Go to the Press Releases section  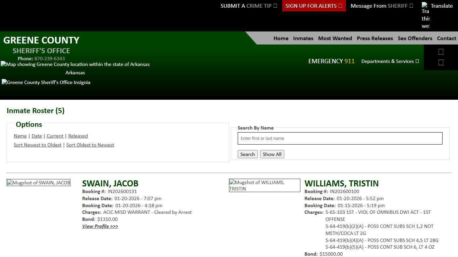(x=375, y=38)
